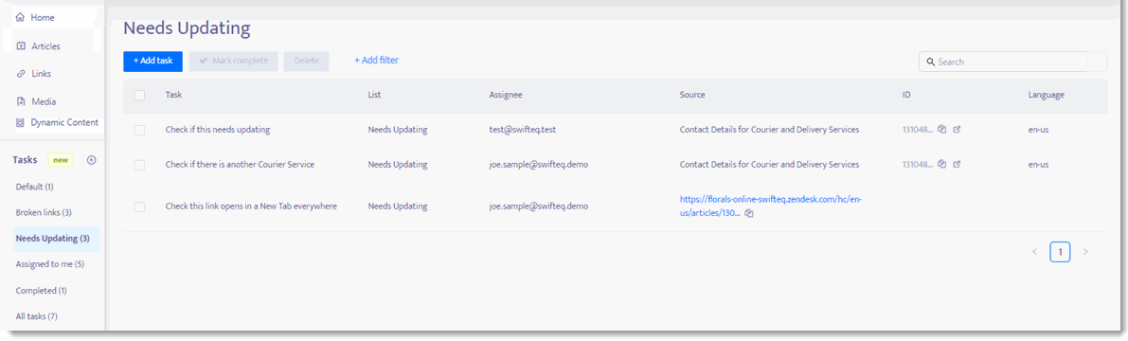Open external link for 'another Courier Service' row
1128x341 pixels.
coord(957,164)
